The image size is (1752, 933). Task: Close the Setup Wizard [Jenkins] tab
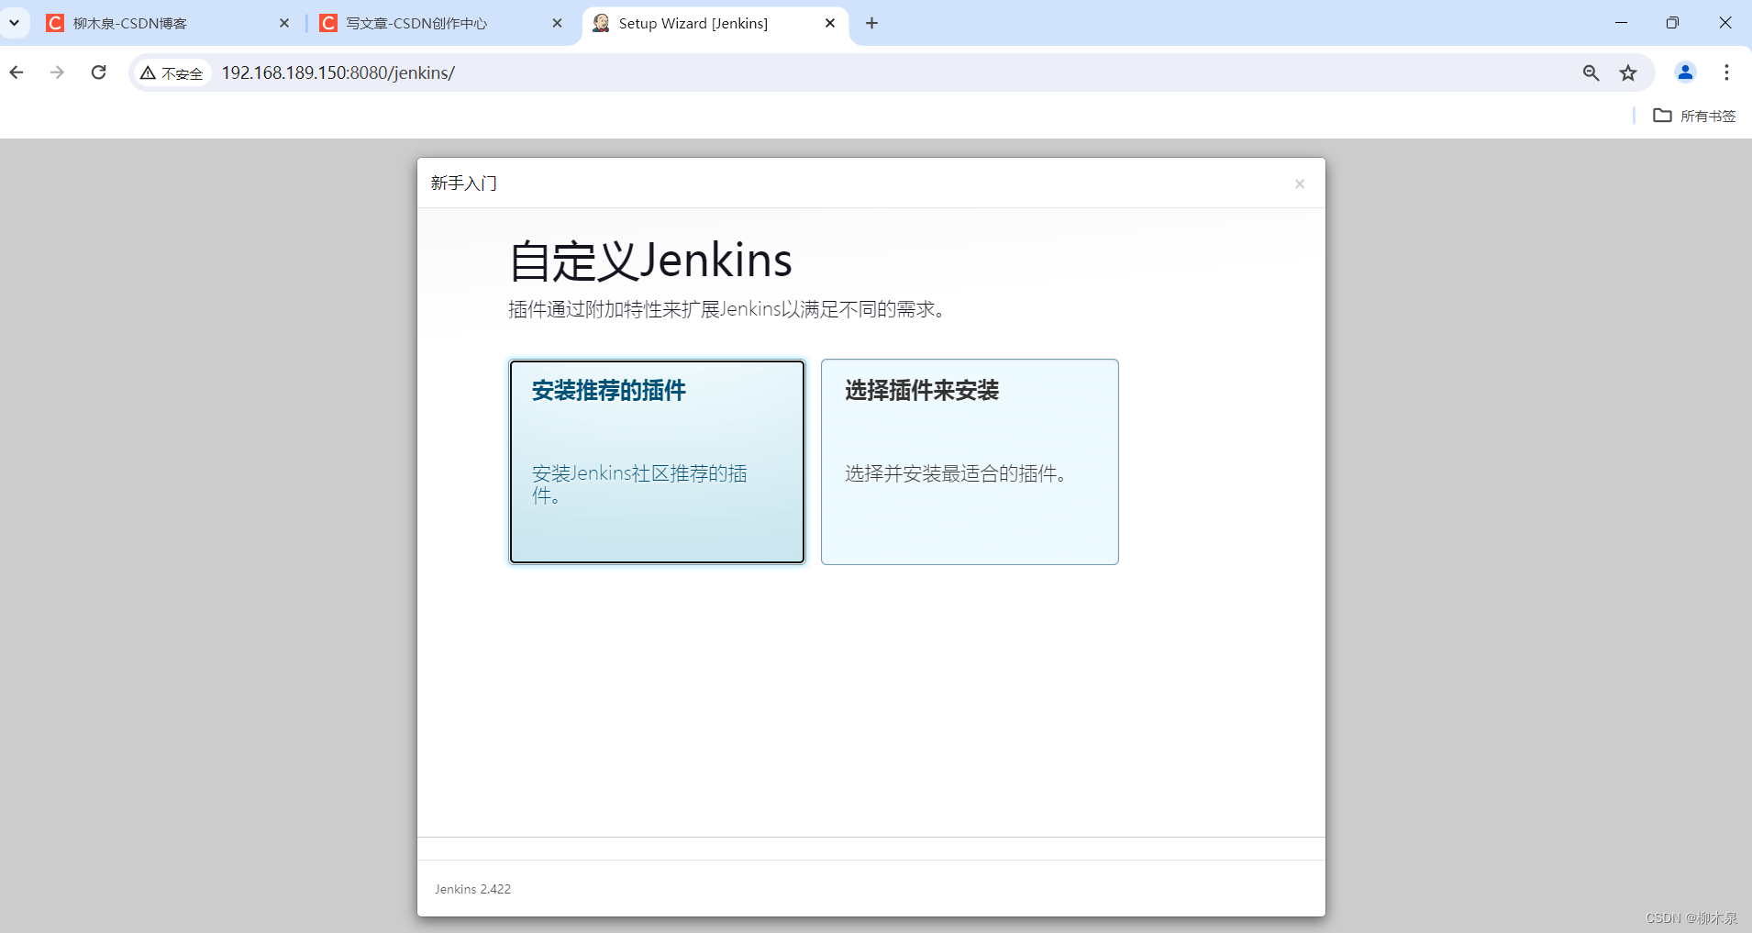830,23
